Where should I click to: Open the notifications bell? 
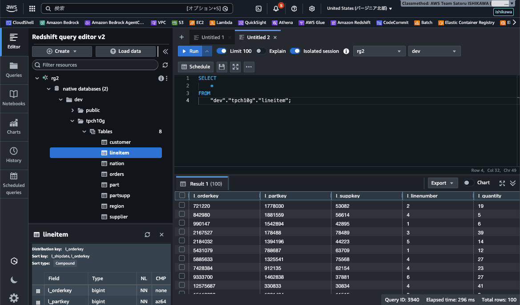pos(276,8)
